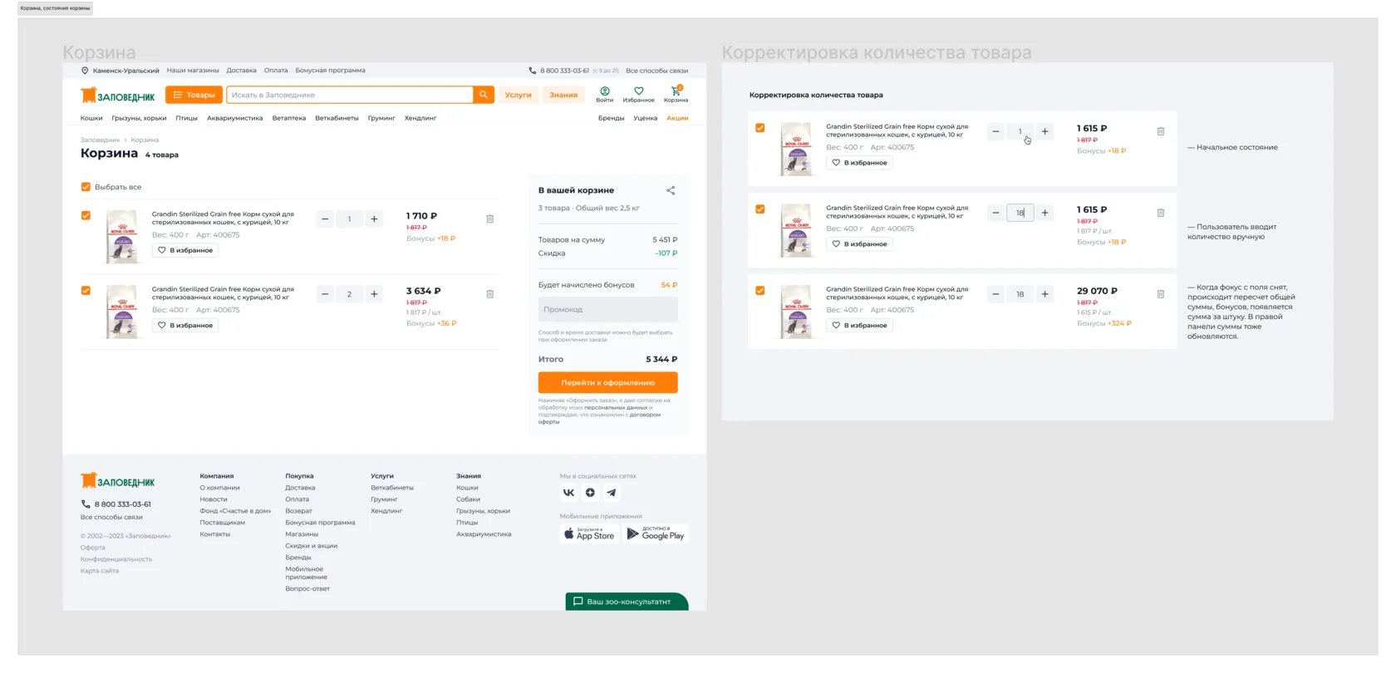Click Заповедник breadcrumb link
The width and height of the screenshot is (1396, 673).
[100, 140]
